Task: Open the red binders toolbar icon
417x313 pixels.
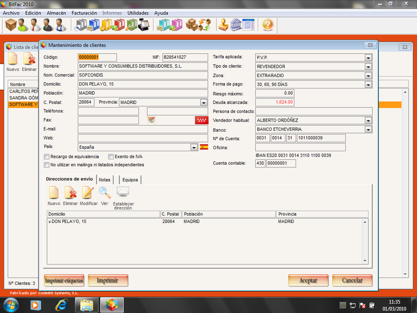Action: tap(119, 25)
